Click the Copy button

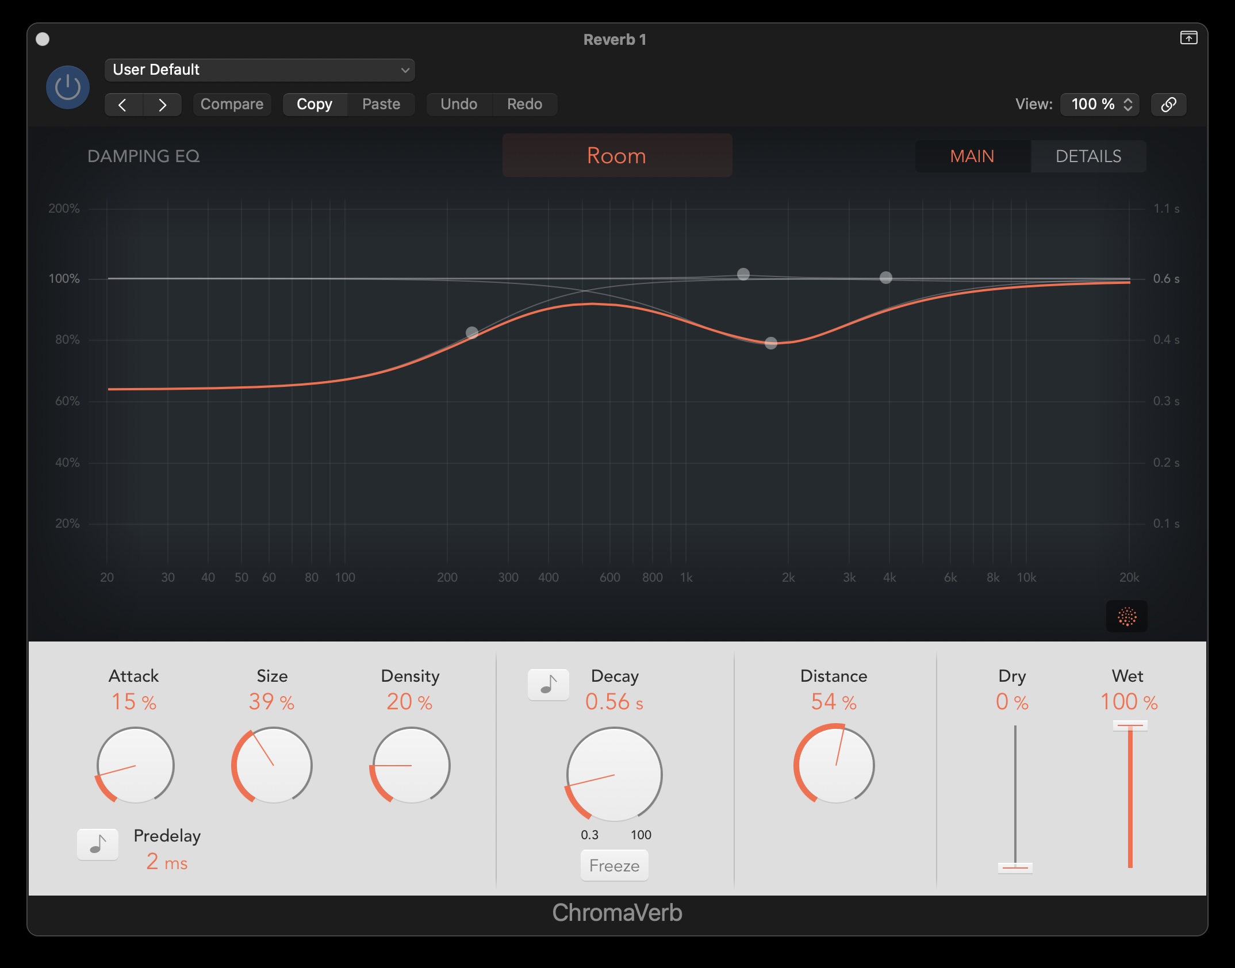(314, 105)
